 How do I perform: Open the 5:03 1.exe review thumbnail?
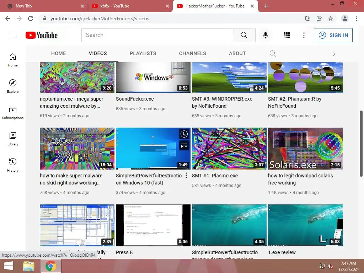(305, 225)
